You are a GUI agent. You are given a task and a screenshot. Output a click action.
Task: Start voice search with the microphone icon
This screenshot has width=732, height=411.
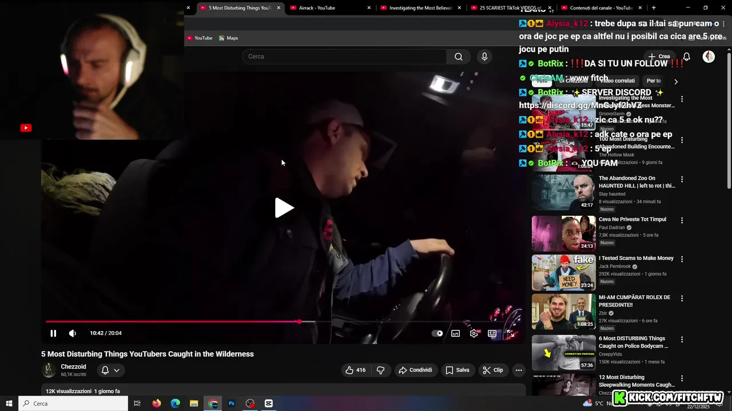[484, 57]
